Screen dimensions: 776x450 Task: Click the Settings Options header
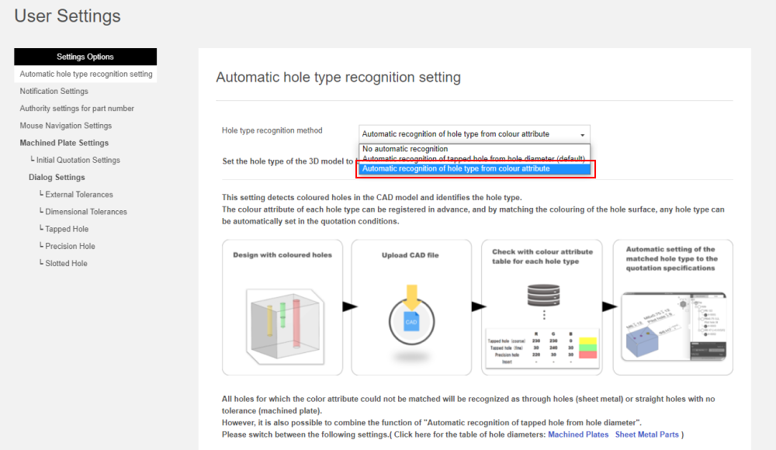click(85, 57)
